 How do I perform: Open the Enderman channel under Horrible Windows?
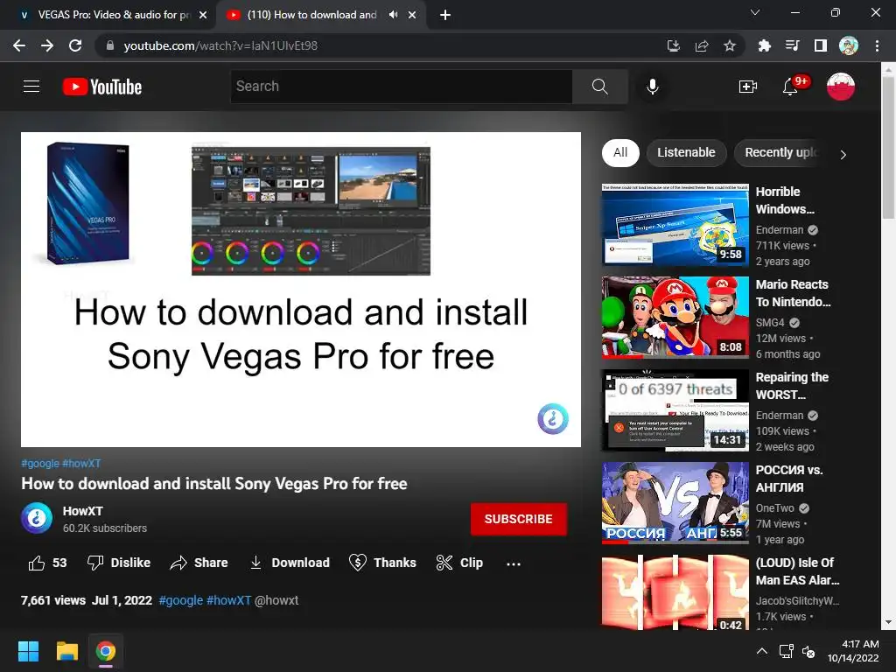coord(780,230)
